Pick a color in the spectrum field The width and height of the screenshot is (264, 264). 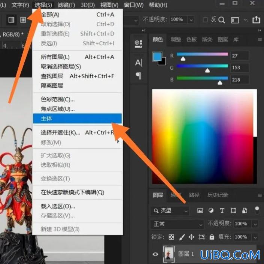coord(203,137)
